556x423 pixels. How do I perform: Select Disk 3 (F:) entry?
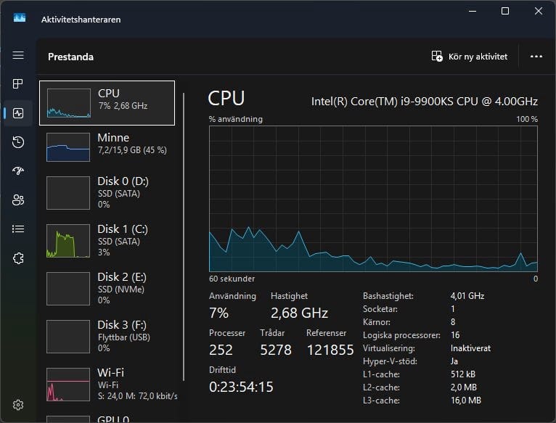pos(107,336)
